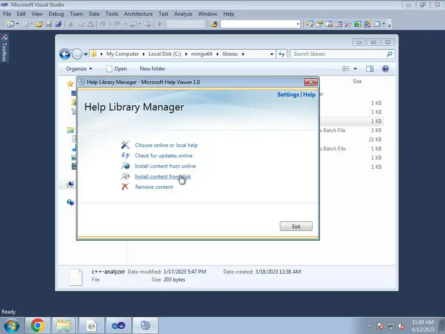Image resolution: width=445 pixels, height=334 pixels.
Task: Click the Save floppy disk icon
Action: 49,24
